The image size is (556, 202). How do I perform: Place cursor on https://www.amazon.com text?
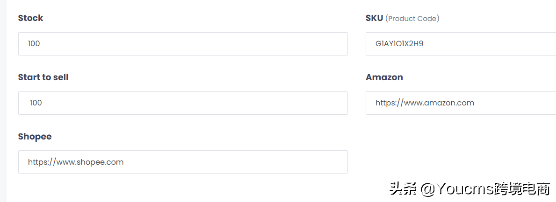tap(425, 103)
